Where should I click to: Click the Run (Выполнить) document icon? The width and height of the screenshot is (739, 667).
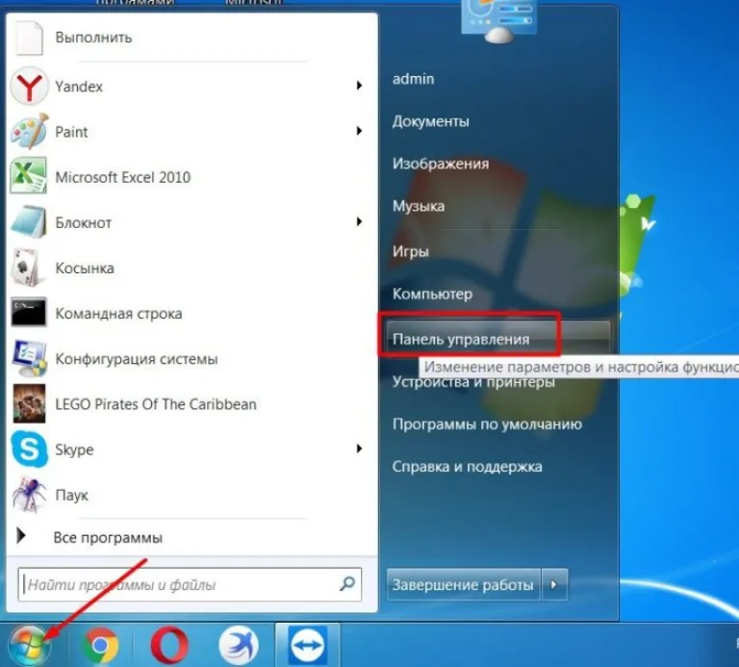29,38
